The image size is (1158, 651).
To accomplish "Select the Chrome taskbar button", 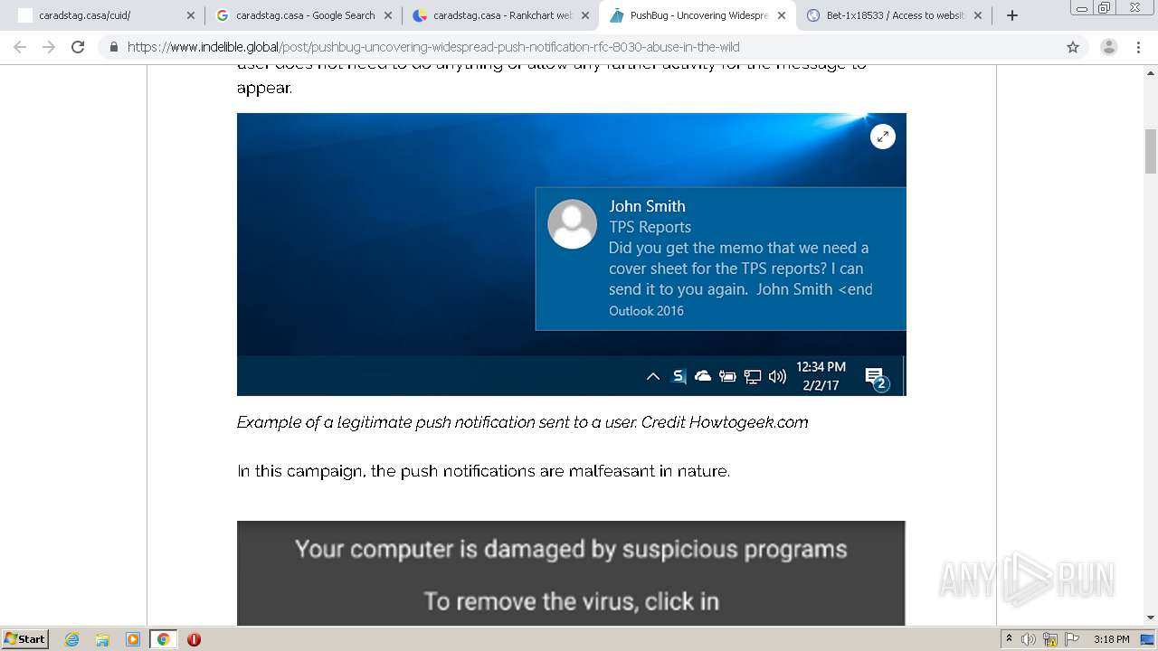I will tap(163, 639).
